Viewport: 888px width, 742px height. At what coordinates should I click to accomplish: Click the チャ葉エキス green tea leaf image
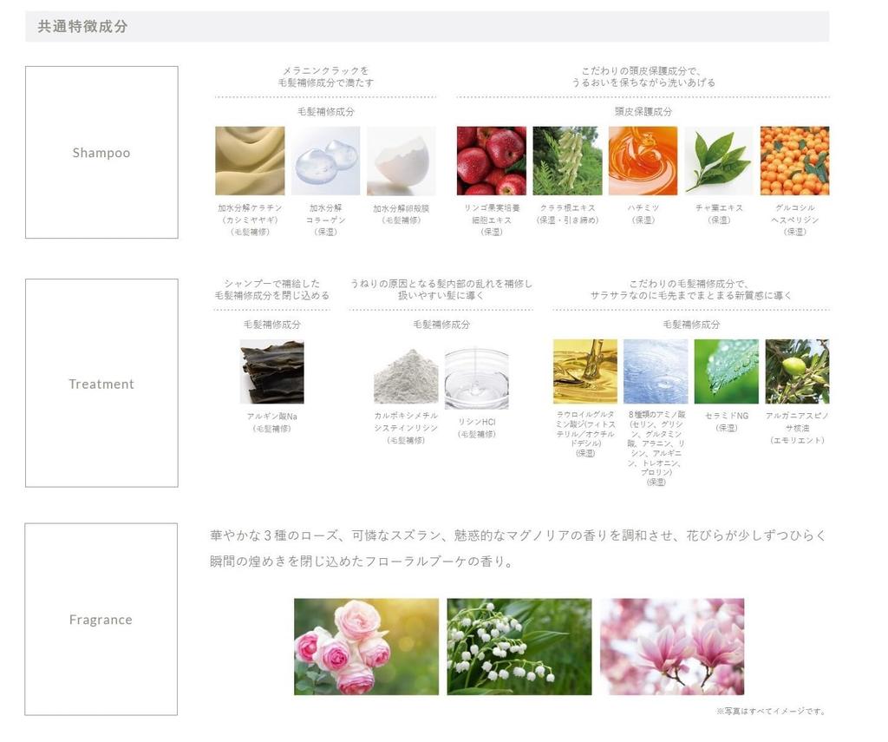pos(718,161)
